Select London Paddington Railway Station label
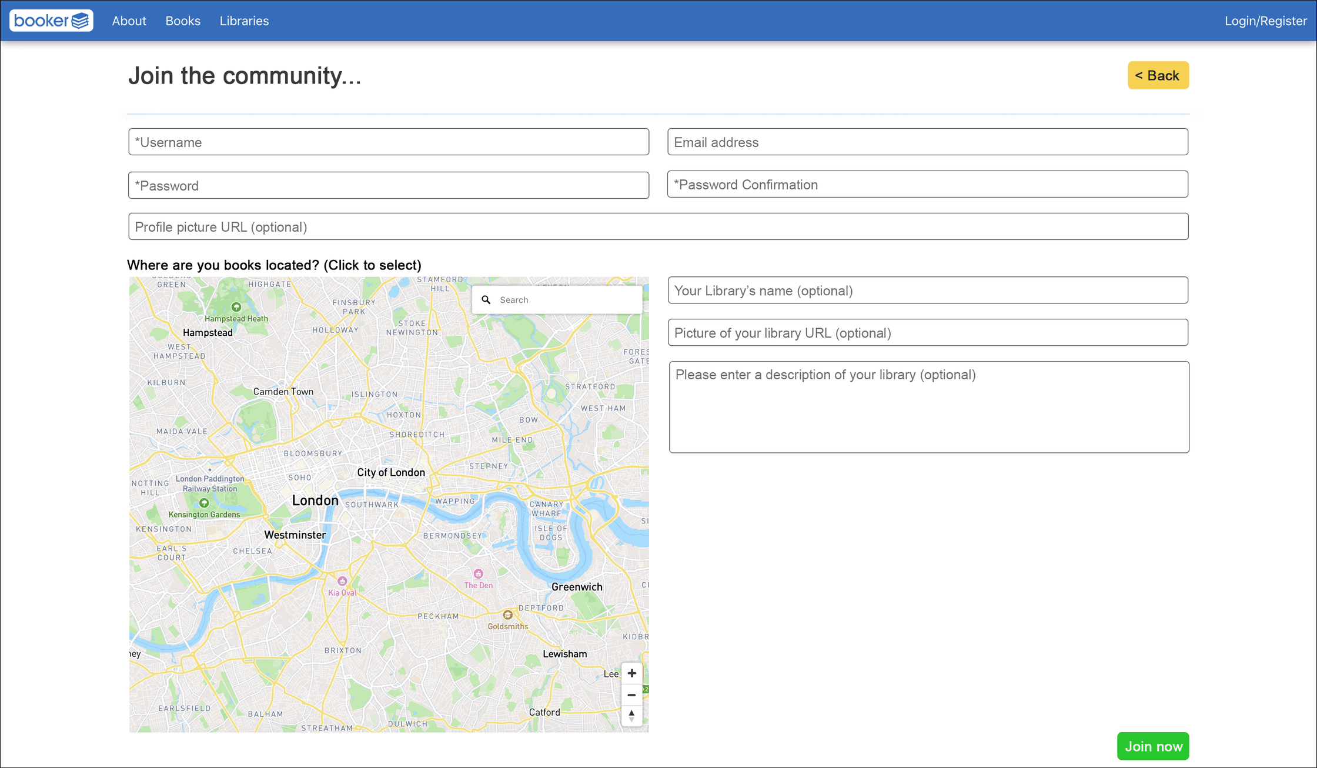 pos(210,483)
